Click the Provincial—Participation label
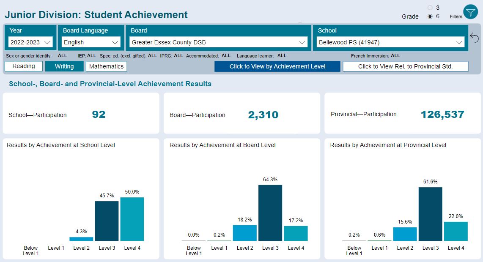 [x=363, y=114]
